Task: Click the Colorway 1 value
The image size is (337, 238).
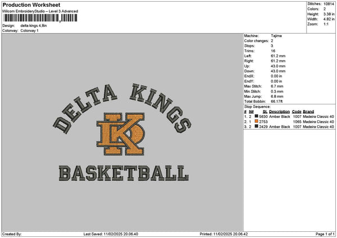Action: click(x=29, y=31)
